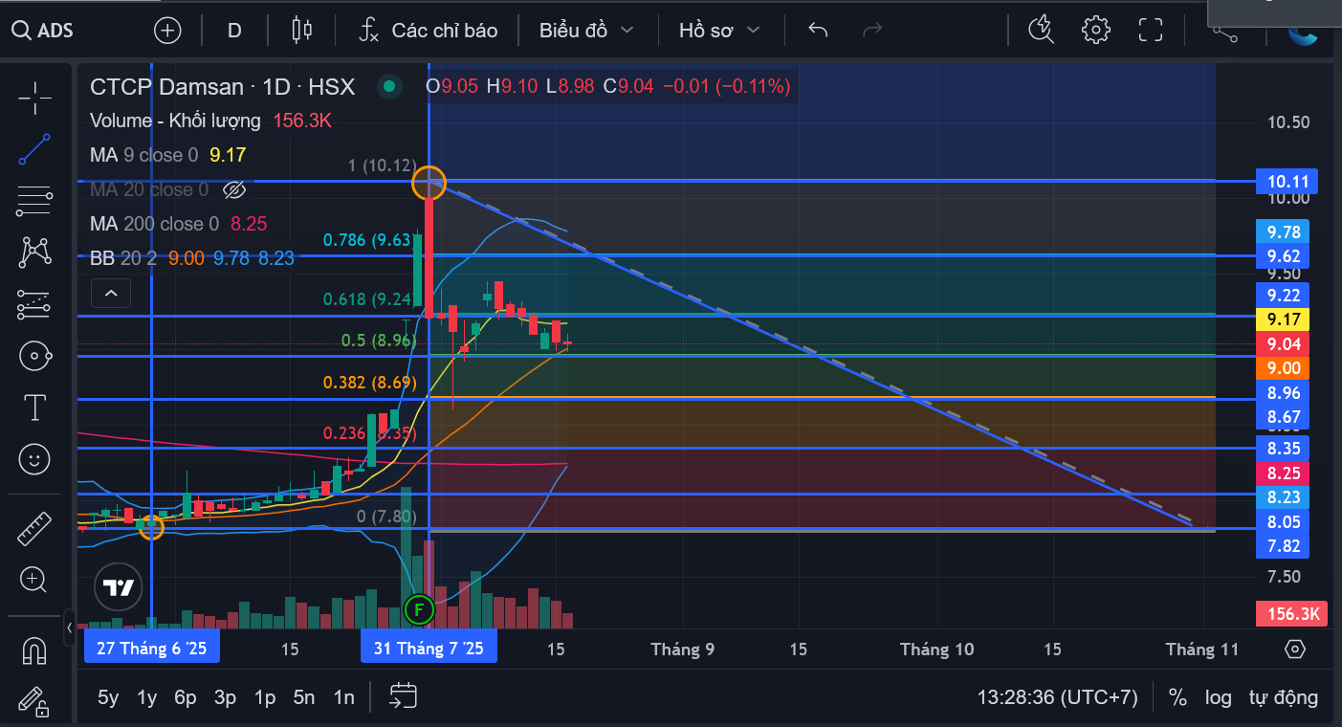Toggle the tự động auto scale
Screen dimensions: 1342x727
pos(1283,697)
